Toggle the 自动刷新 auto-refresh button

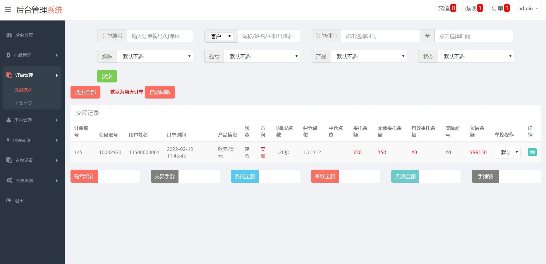pos(159,92)
